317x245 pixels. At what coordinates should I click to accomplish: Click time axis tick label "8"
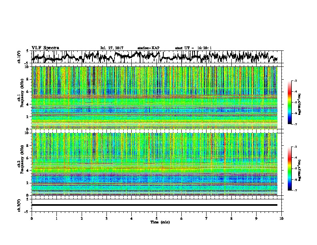click(x=231, y=219)
